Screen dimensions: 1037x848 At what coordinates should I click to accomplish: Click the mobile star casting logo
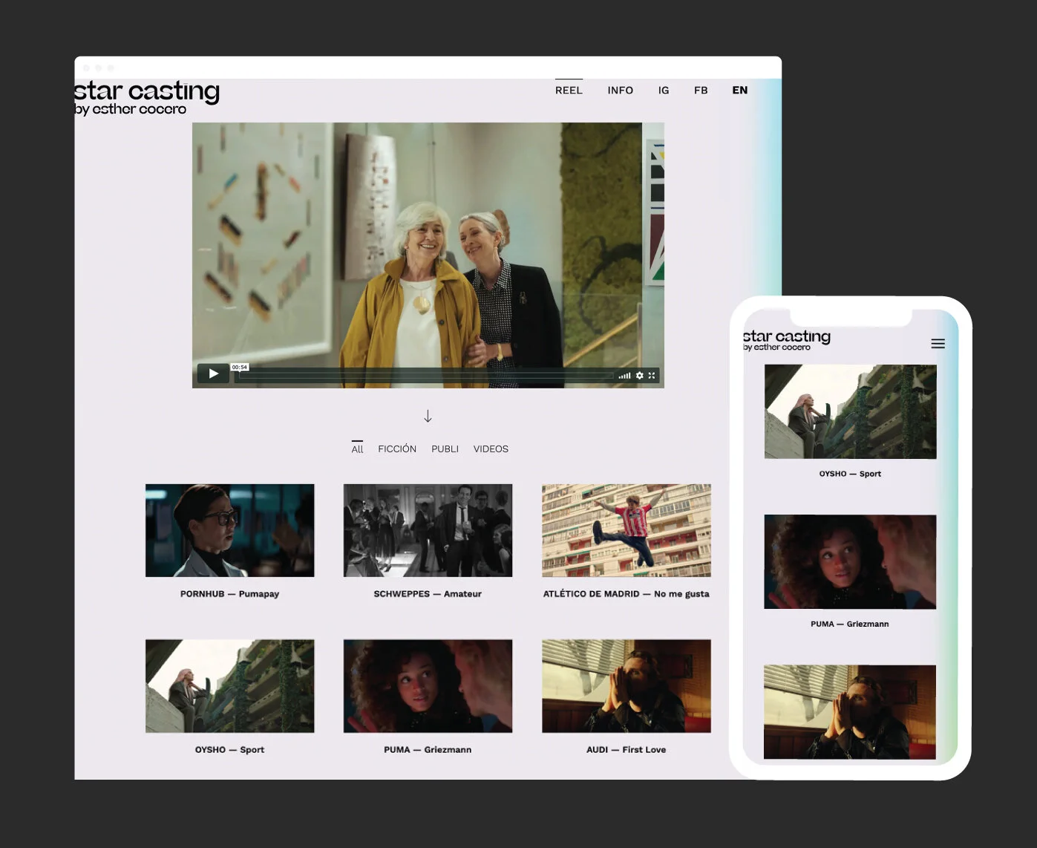click(786, 340)
